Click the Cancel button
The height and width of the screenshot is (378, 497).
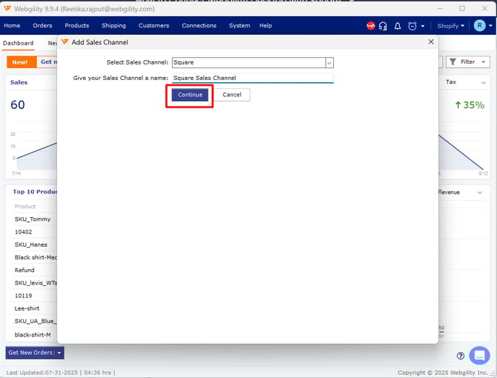pyautogui.click(x=231, y=95)
